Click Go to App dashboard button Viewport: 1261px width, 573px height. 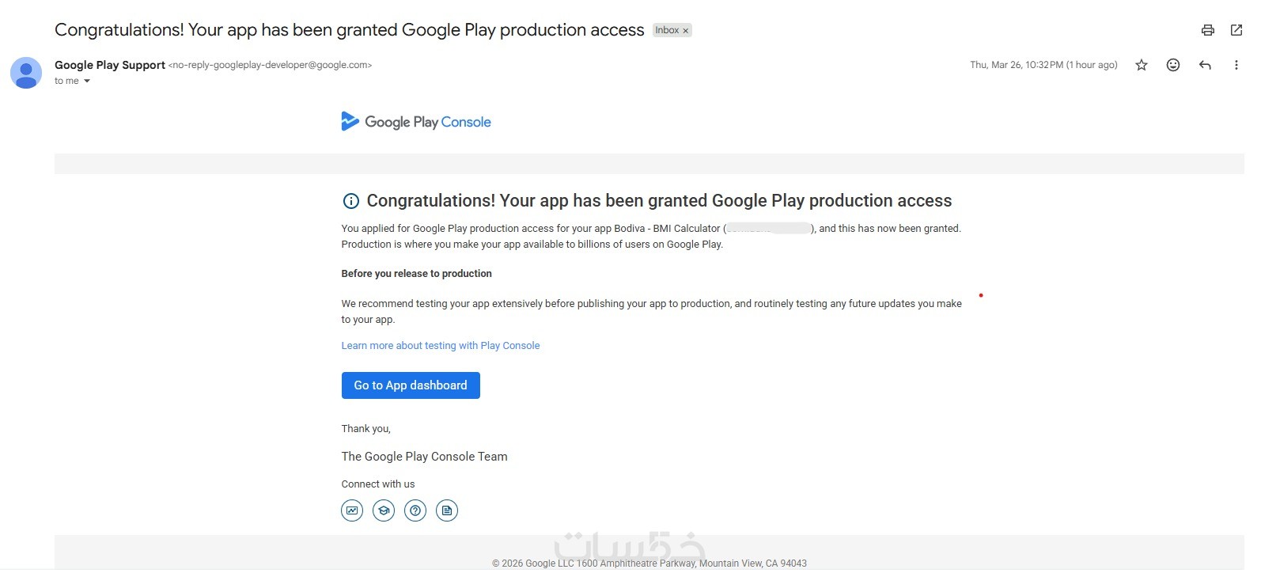[x=411, y=385]
